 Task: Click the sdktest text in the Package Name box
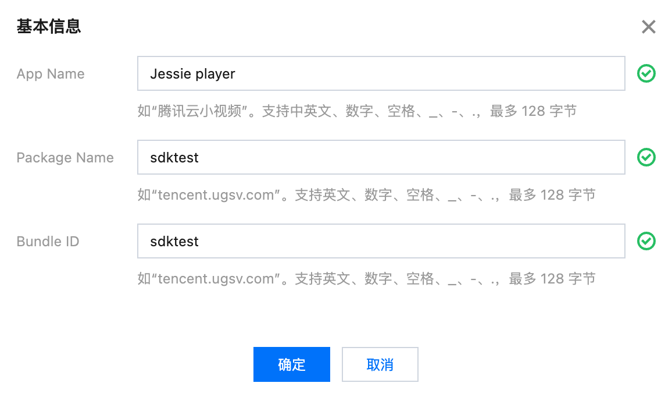[174, 158]
